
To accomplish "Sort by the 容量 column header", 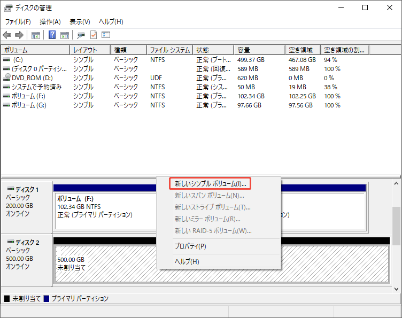I will click(x=260, y=50).
